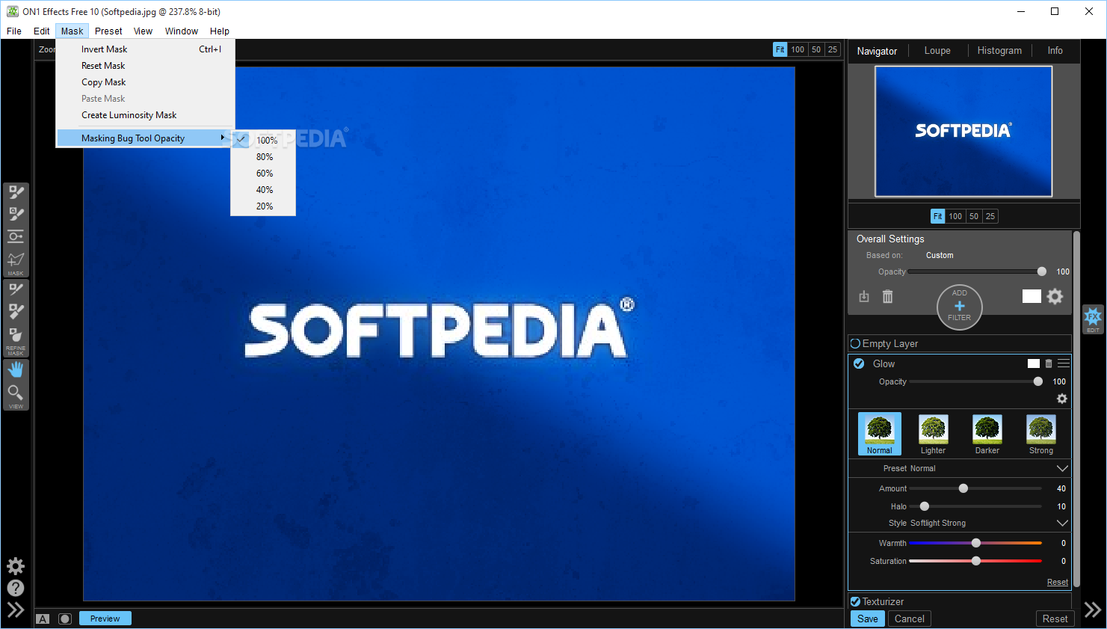Set top toolbar zoom to 50
The width and height of the screenshot is (1107, 629).
(x=816, y=49)
